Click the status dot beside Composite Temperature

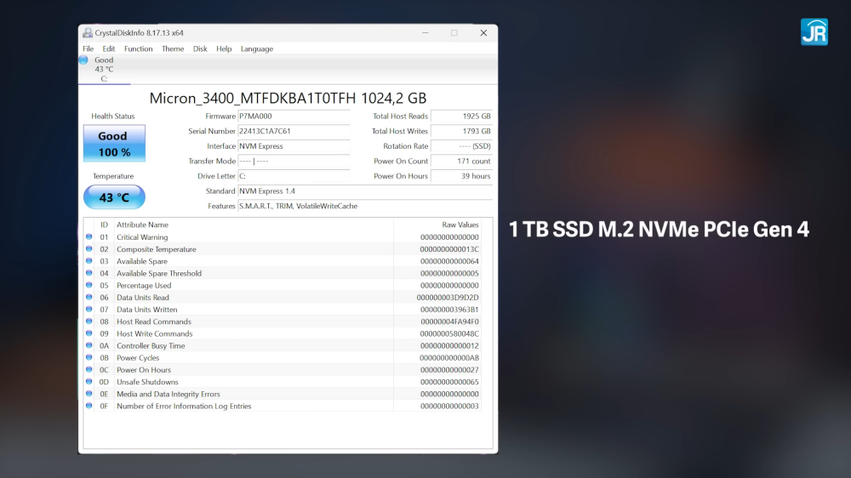click(x=89, y=249)
